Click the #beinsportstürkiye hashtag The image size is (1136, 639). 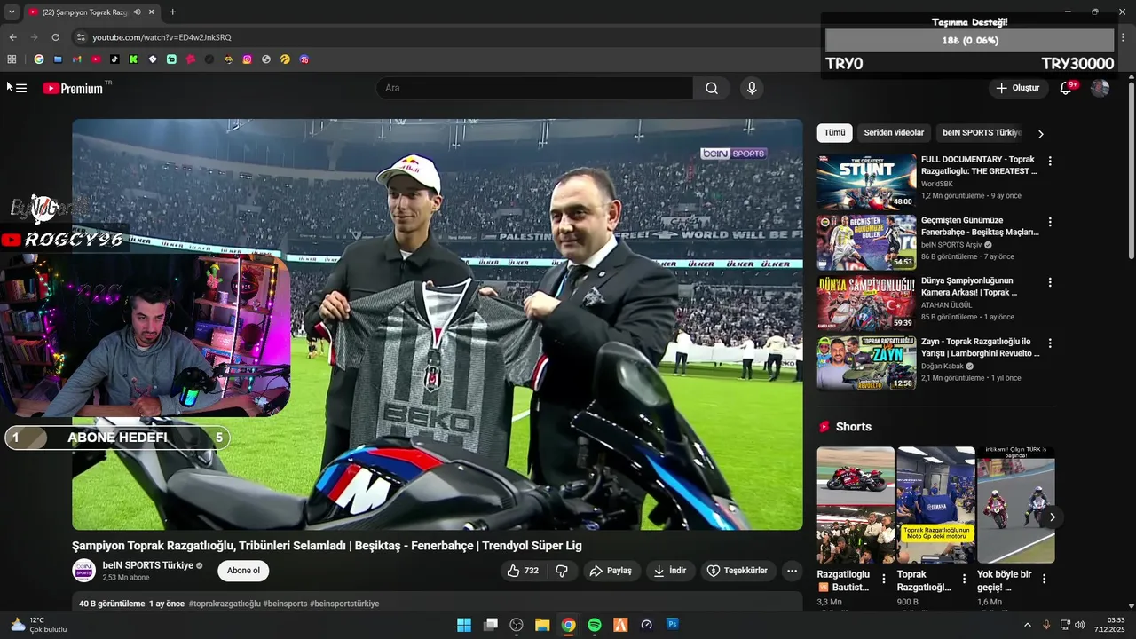click(x=344, y=603)
